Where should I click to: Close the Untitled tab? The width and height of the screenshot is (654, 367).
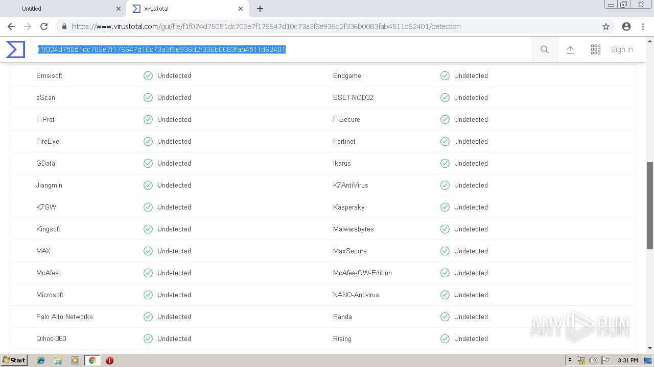[119, 9]
